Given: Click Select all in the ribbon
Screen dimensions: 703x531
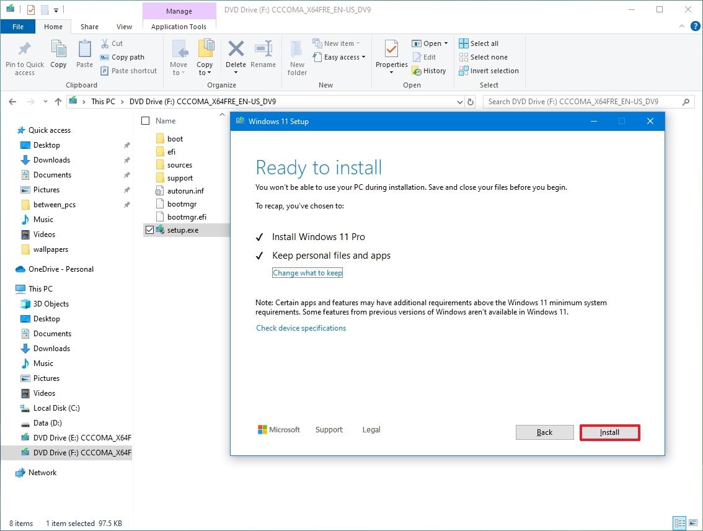Looking at the screenshot, I should tap(479, 43).
